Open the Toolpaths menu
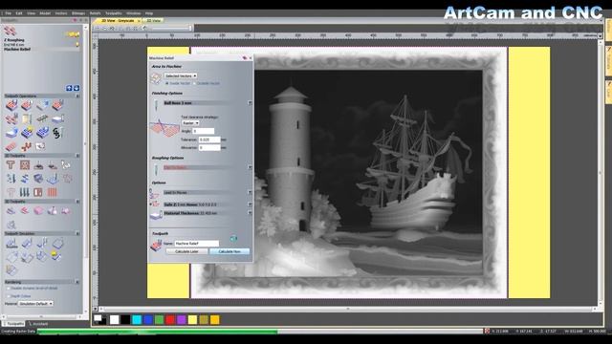Screen dimensions: 612x344 click(114, 13)
